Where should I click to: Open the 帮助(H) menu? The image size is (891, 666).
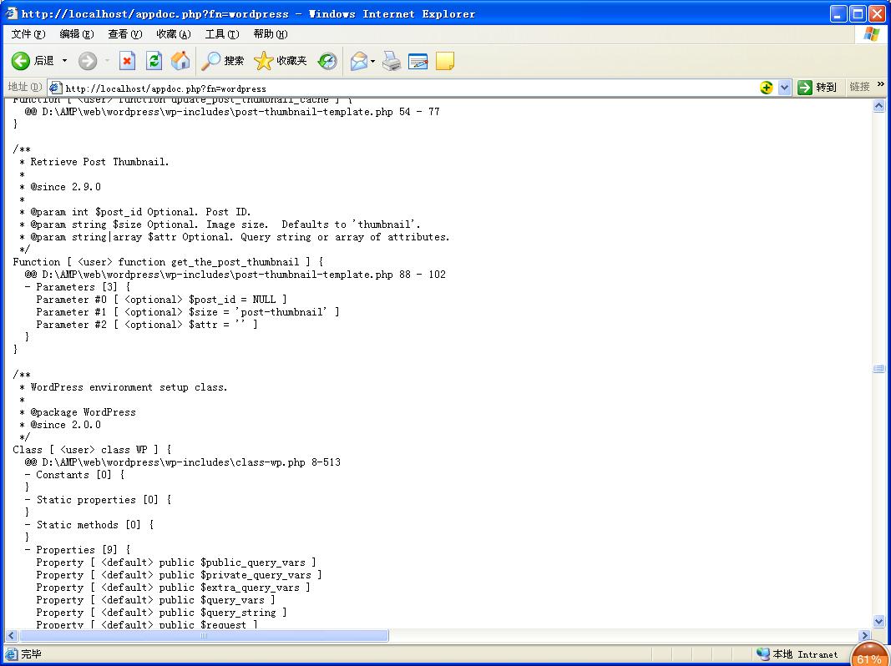point(271,34)
